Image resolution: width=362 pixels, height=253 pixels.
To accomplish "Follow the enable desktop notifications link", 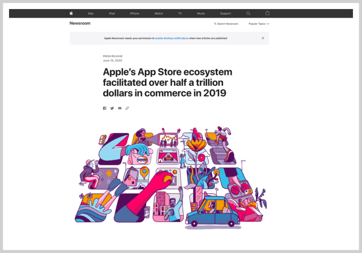I will click(172, 38).
